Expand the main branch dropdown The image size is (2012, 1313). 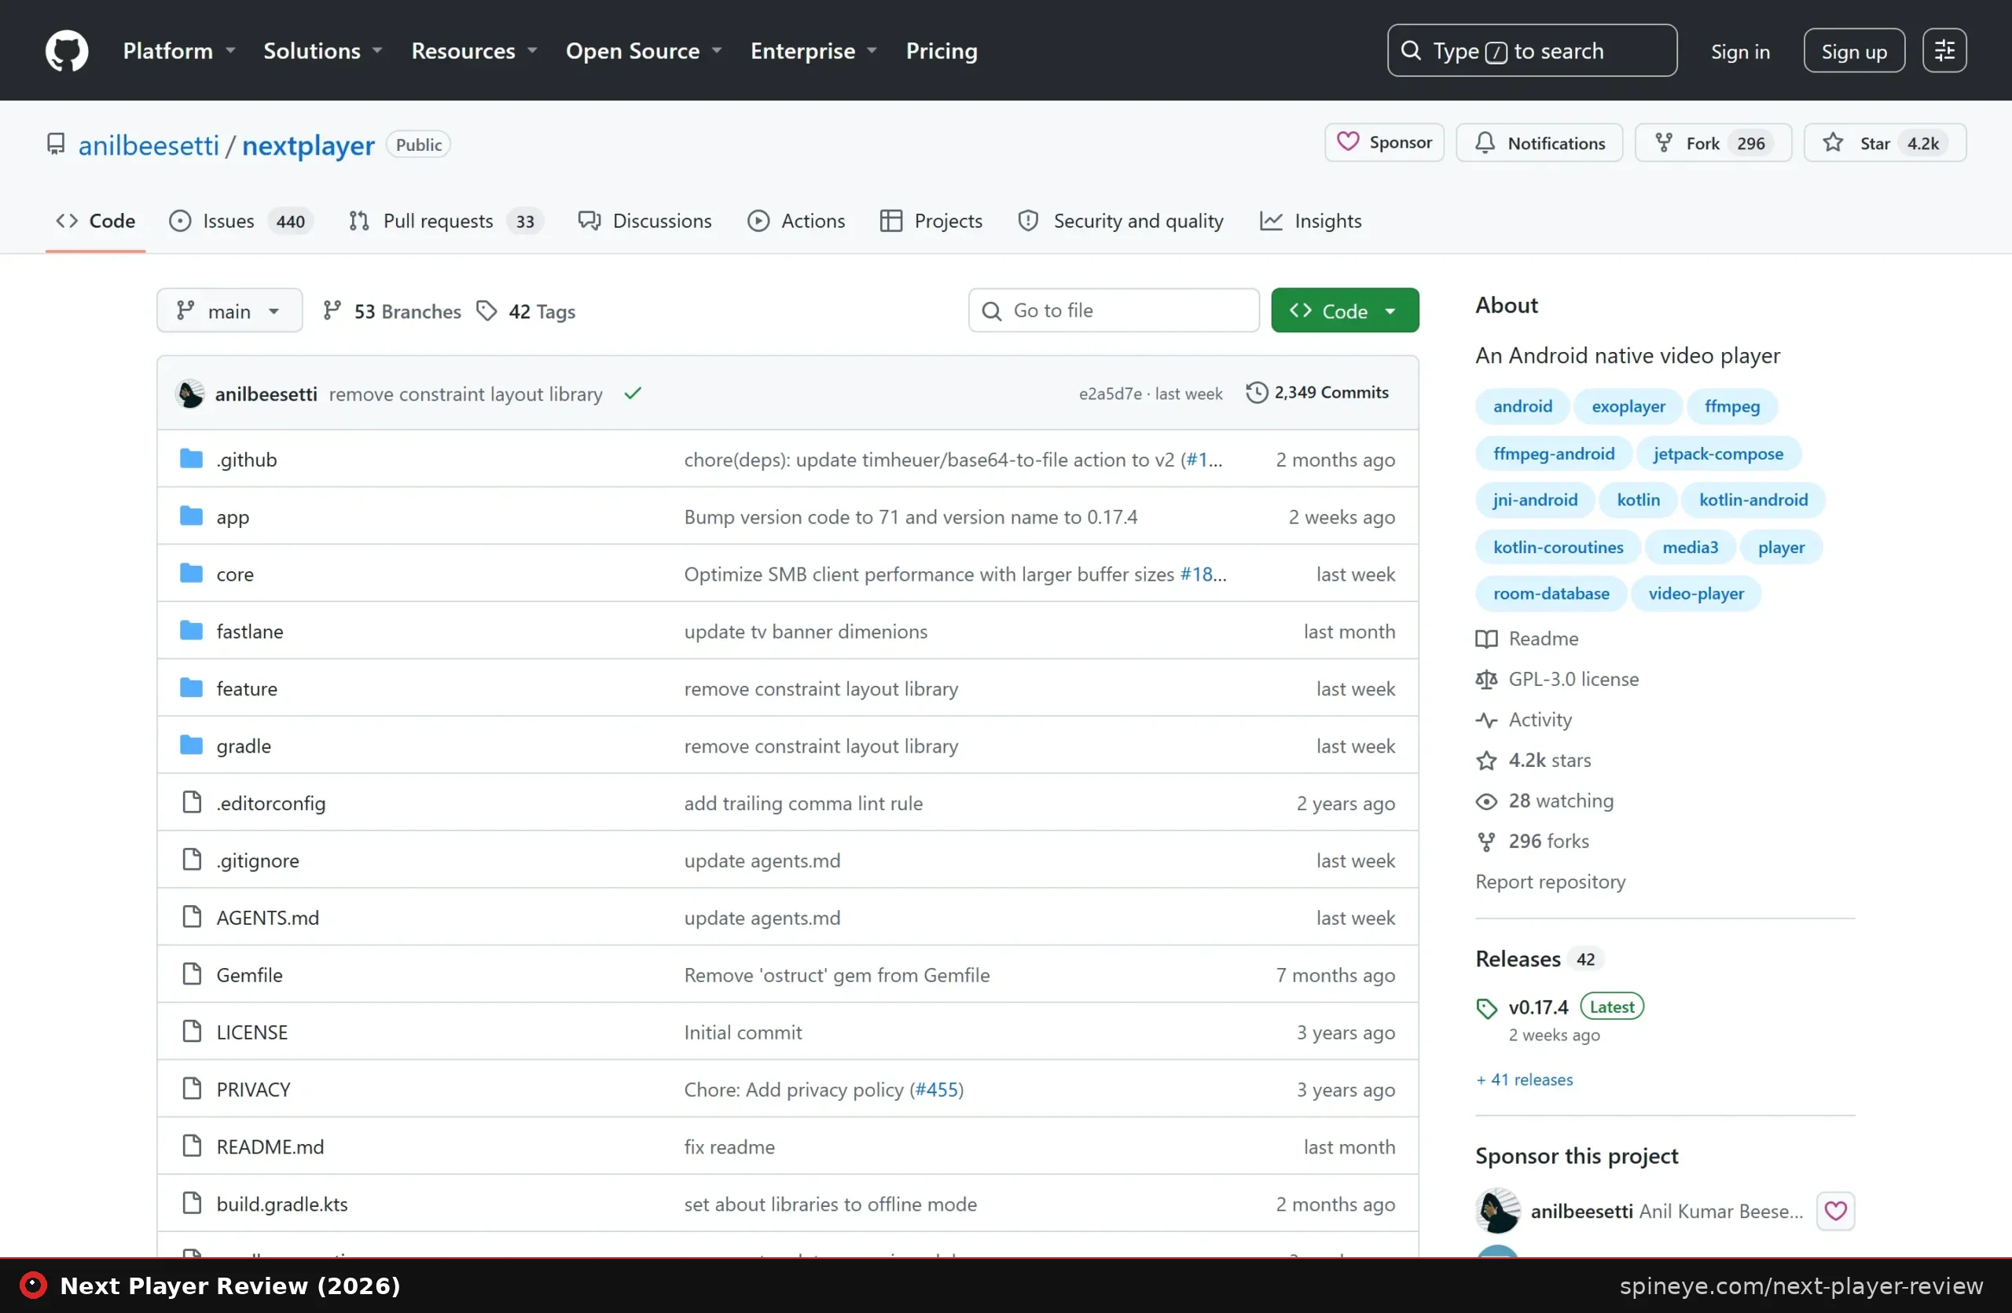coord(229,311)
